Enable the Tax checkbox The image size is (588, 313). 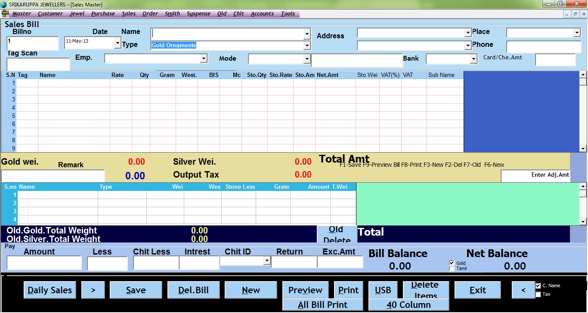(538, 295)
